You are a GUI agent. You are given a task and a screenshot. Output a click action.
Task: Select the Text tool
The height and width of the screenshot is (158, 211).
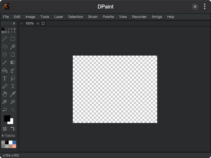4,78
